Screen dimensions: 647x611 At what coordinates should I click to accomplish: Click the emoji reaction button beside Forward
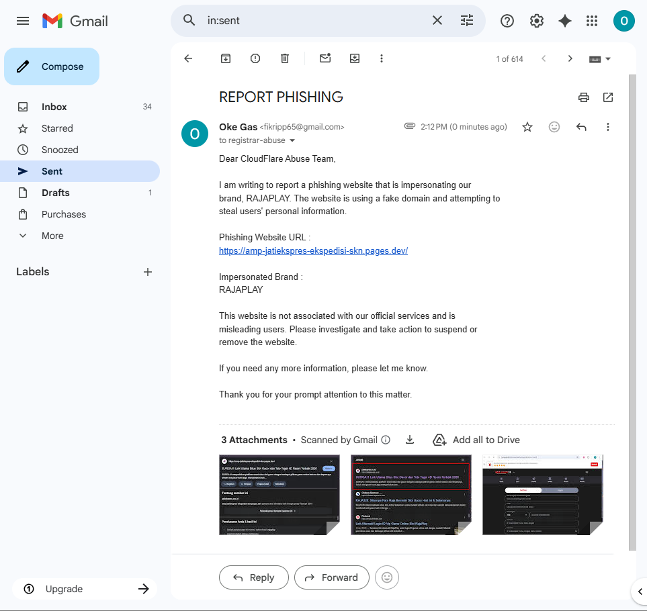coord(386,577)
